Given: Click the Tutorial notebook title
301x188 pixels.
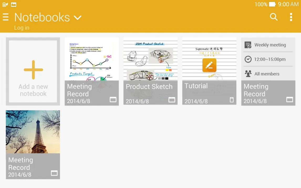Looking at the screenshot, I should pyautogui.click(x=196, y=86).
